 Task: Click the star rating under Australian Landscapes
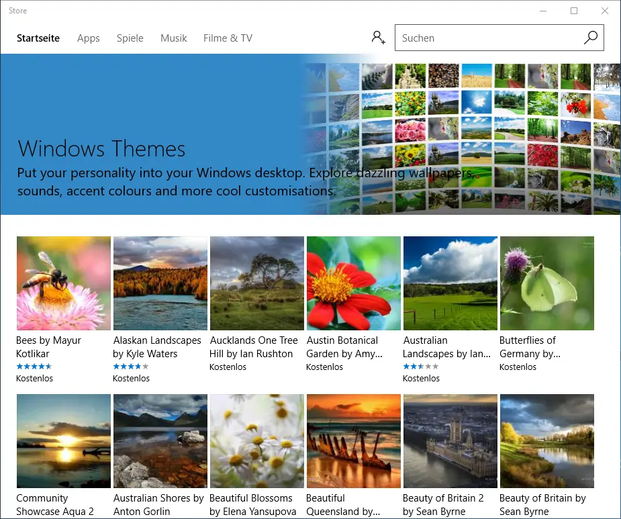coord(420,367)
